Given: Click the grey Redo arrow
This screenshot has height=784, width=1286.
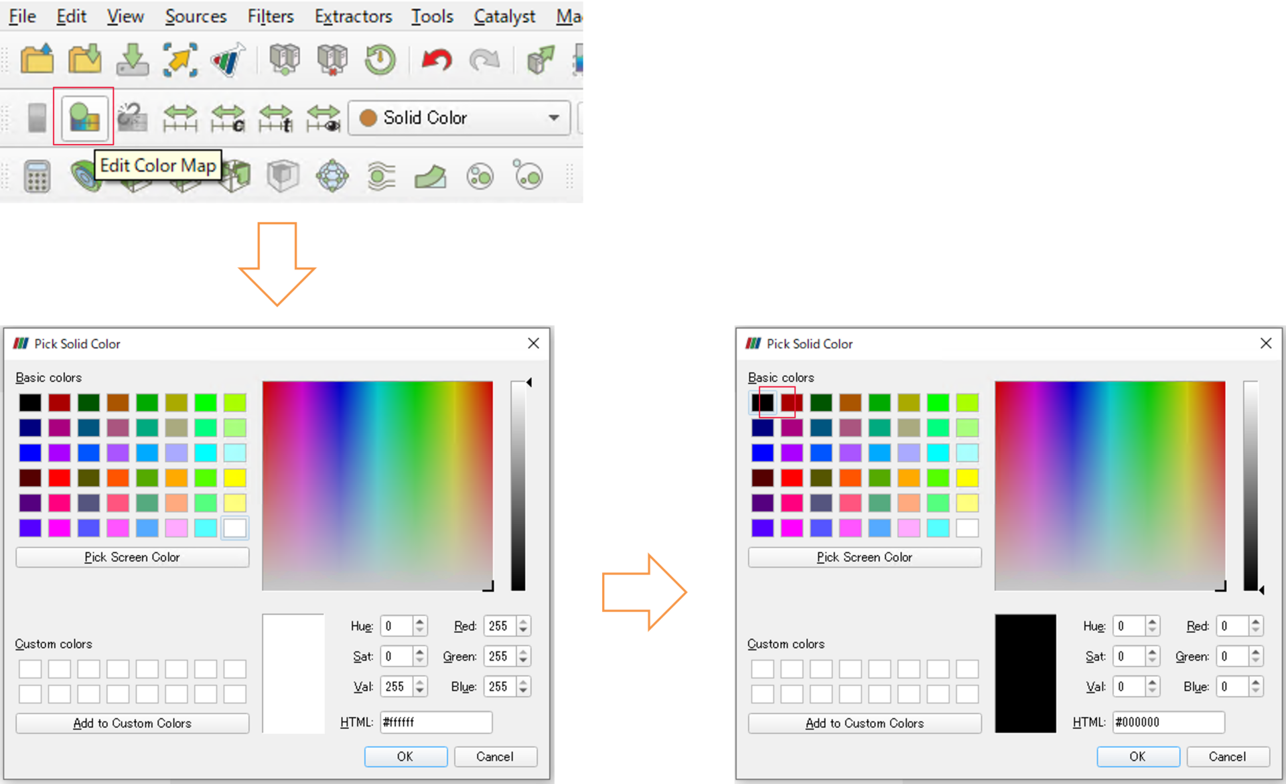Looking at the screenshot, I should coord(484,60).
